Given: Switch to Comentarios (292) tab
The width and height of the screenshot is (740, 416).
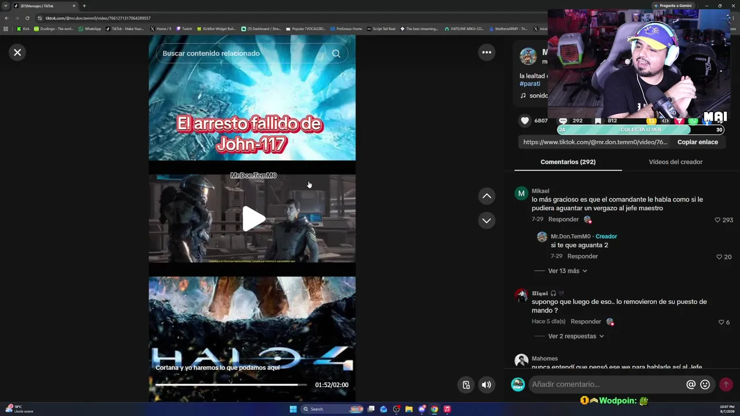Looking at the screenshot, I should [x=568, y=162].
